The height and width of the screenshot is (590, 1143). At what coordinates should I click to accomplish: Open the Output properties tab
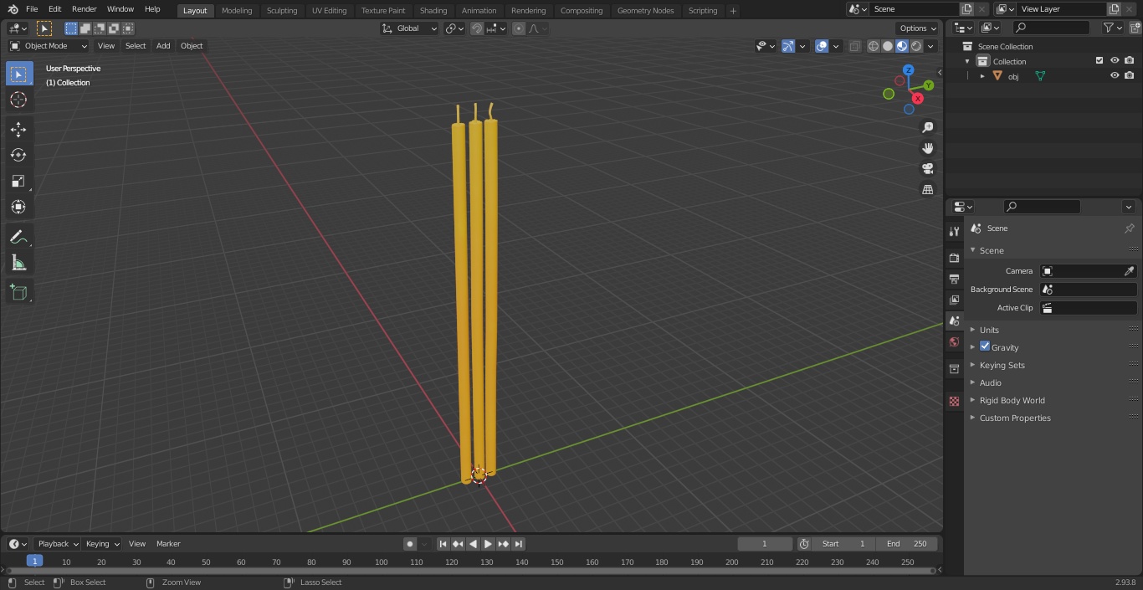954,279
